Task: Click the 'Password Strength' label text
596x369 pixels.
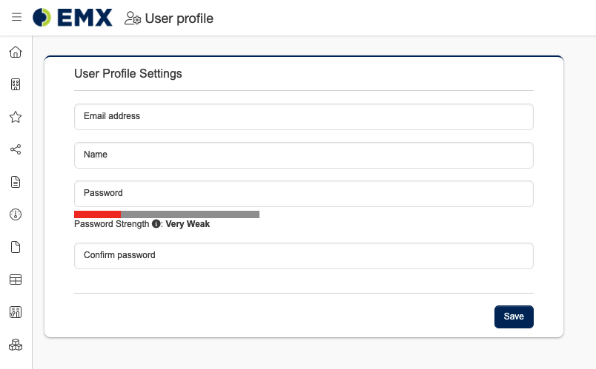Action: [x=112, y=224]
